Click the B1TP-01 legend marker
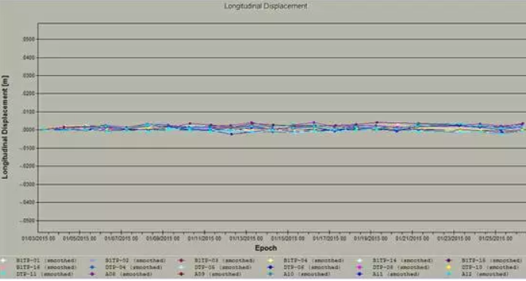Image resolution: width=526 pixels, height=281 pixels. point(3,260)
